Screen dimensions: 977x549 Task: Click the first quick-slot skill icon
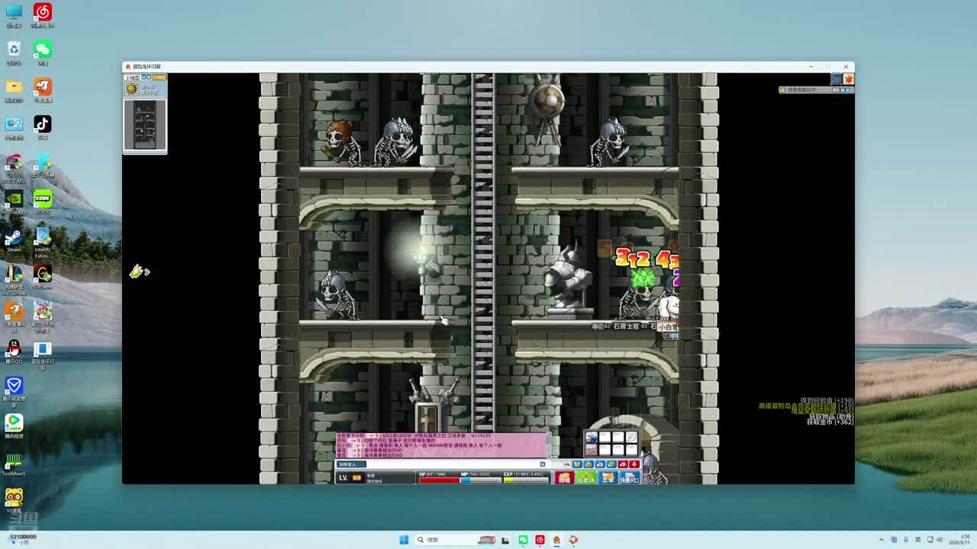592,438
